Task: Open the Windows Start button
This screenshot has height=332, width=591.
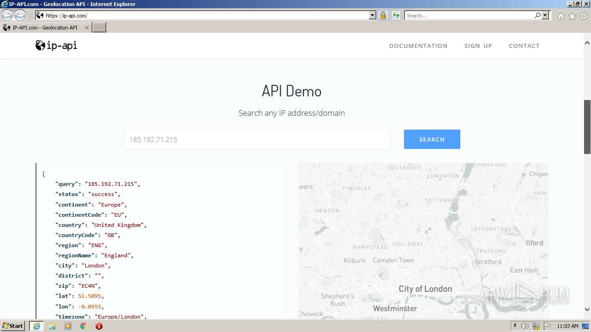Action: click(x=12, y=326)
